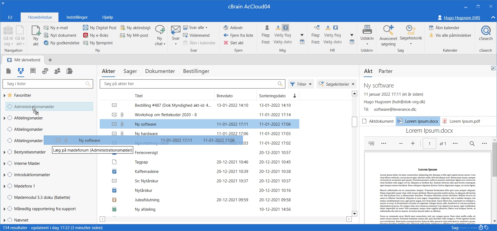Open the Hjælp ribbon tab
Image resolution: width=497 pixels, height=231 pixels.
(108, 17)
